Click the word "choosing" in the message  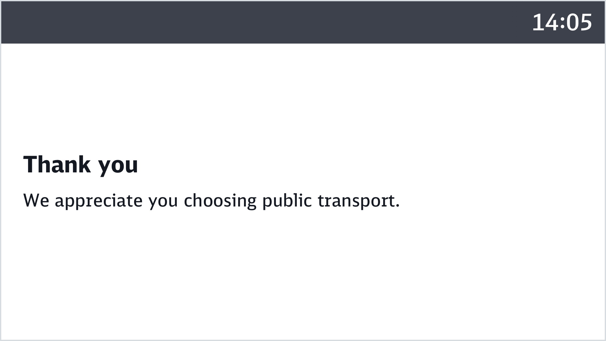[220, 201]
